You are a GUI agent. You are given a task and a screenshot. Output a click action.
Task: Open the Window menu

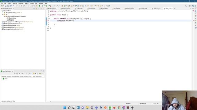point(41,3)
